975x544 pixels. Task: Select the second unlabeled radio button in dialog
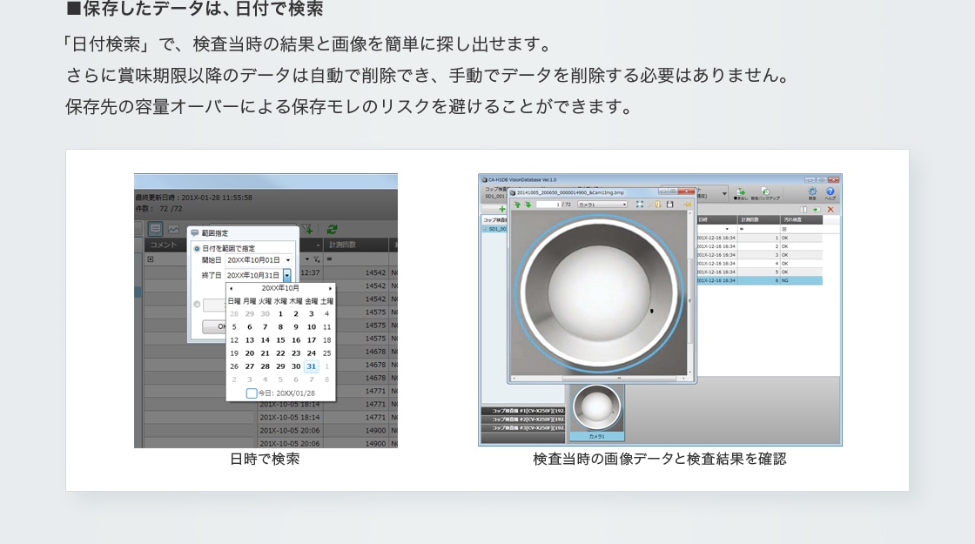[197, 304]
